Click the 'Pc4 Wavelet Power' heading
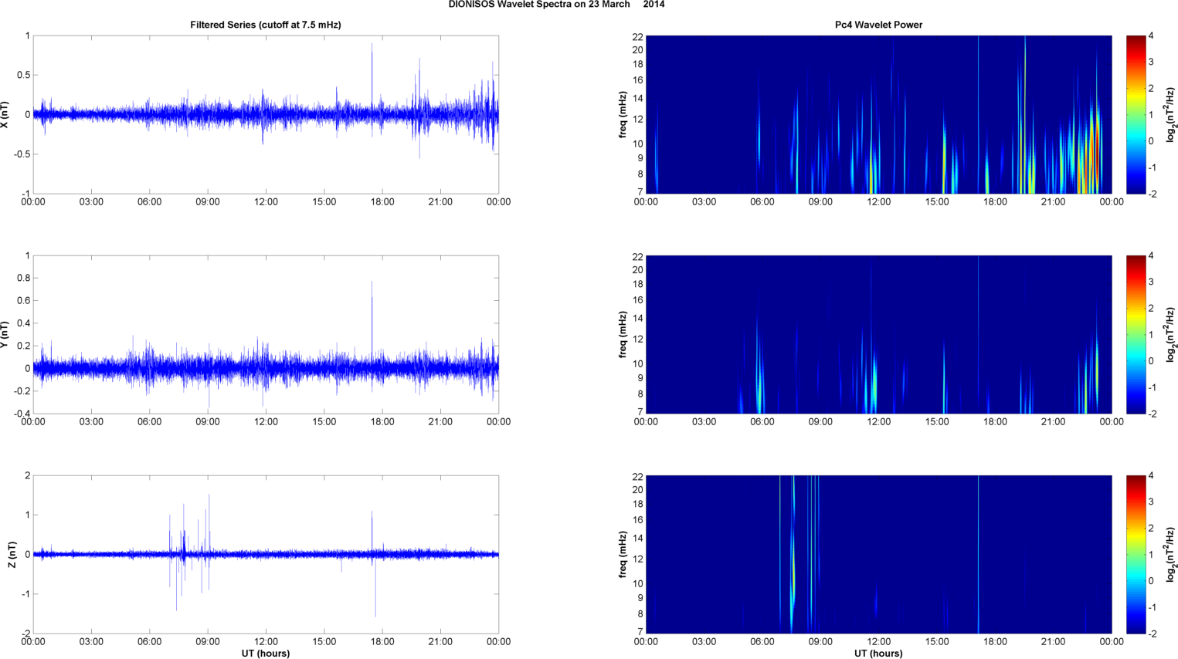The image size is (1178, 659). coord(878,25)
